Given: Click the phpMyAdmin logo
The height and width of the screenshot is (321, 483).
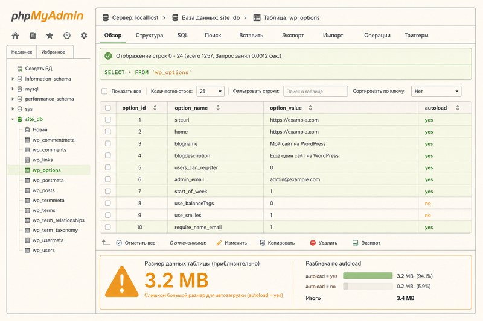Looking at the screenshot, I should coord(48,16).
